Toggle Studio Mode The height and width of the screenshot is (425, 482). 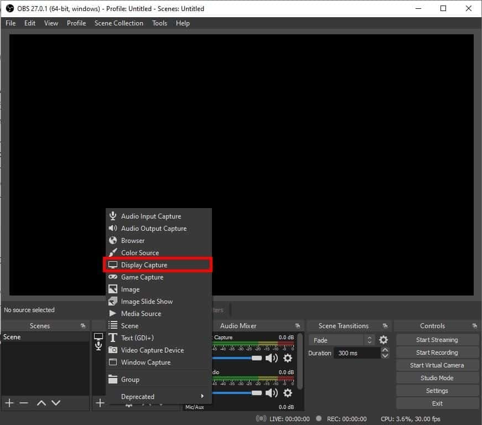pyautogui.click(x=437, y=378)
